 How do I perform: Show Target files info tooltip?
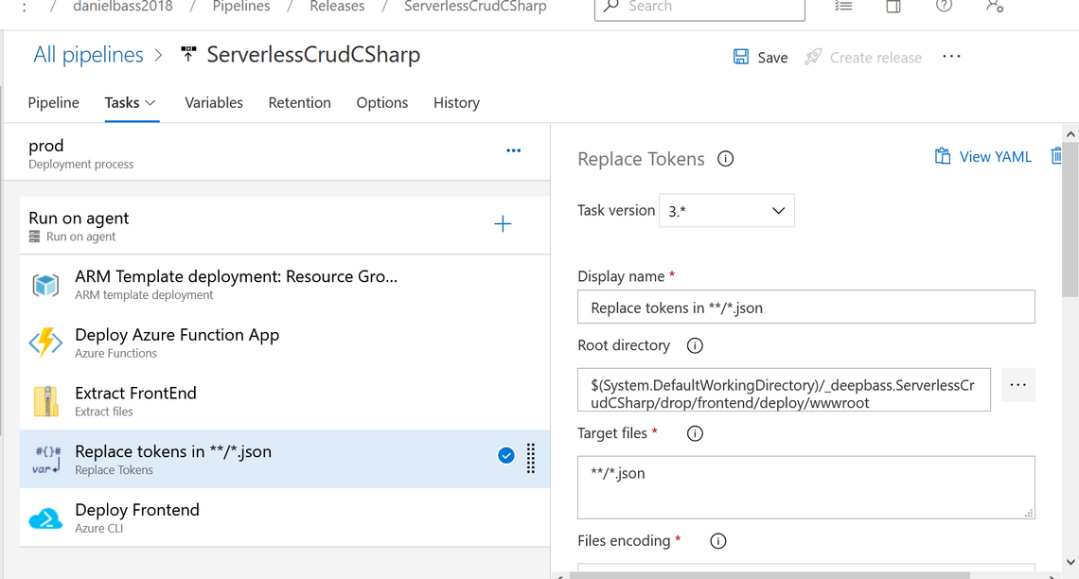click(x=695, y=433)
